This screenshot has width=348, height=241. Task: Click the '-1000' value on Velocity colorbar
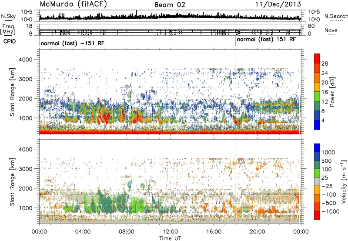coord(331,211)
